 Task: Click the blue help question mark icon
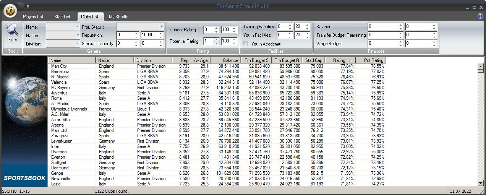point(480,16)
